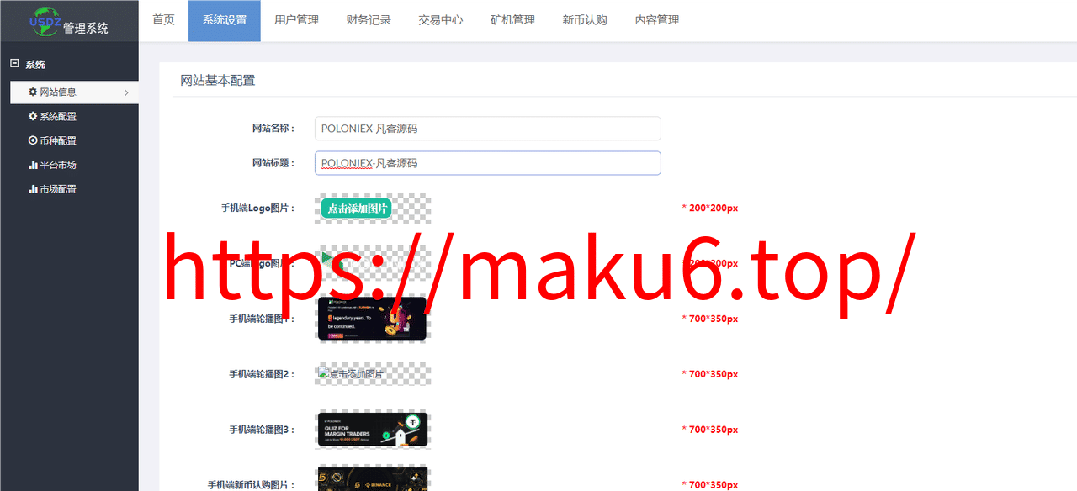Image resolution: width=1077 pixels, height=491 pixels.
Task: Click chart icon beside 平台市场
Action: coord(33,165)
